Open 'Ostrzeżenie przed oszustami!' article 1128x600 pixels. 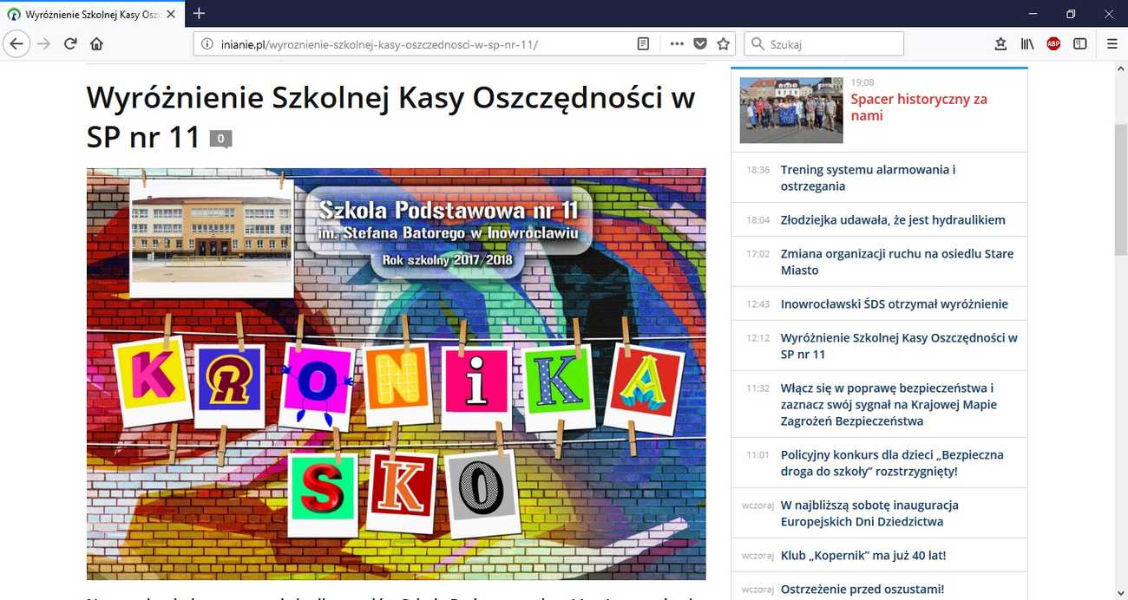pyautogui.click(x=862, y=589)
